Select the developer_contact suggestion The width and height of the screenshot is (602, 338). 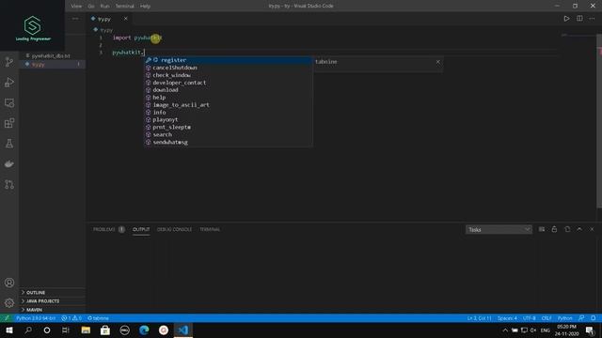point(229,83)
